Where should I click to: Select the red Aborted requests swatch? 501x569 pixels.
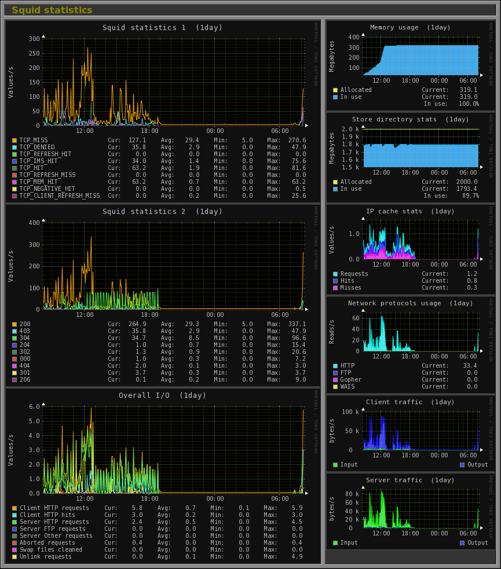(x=14, y=543)
